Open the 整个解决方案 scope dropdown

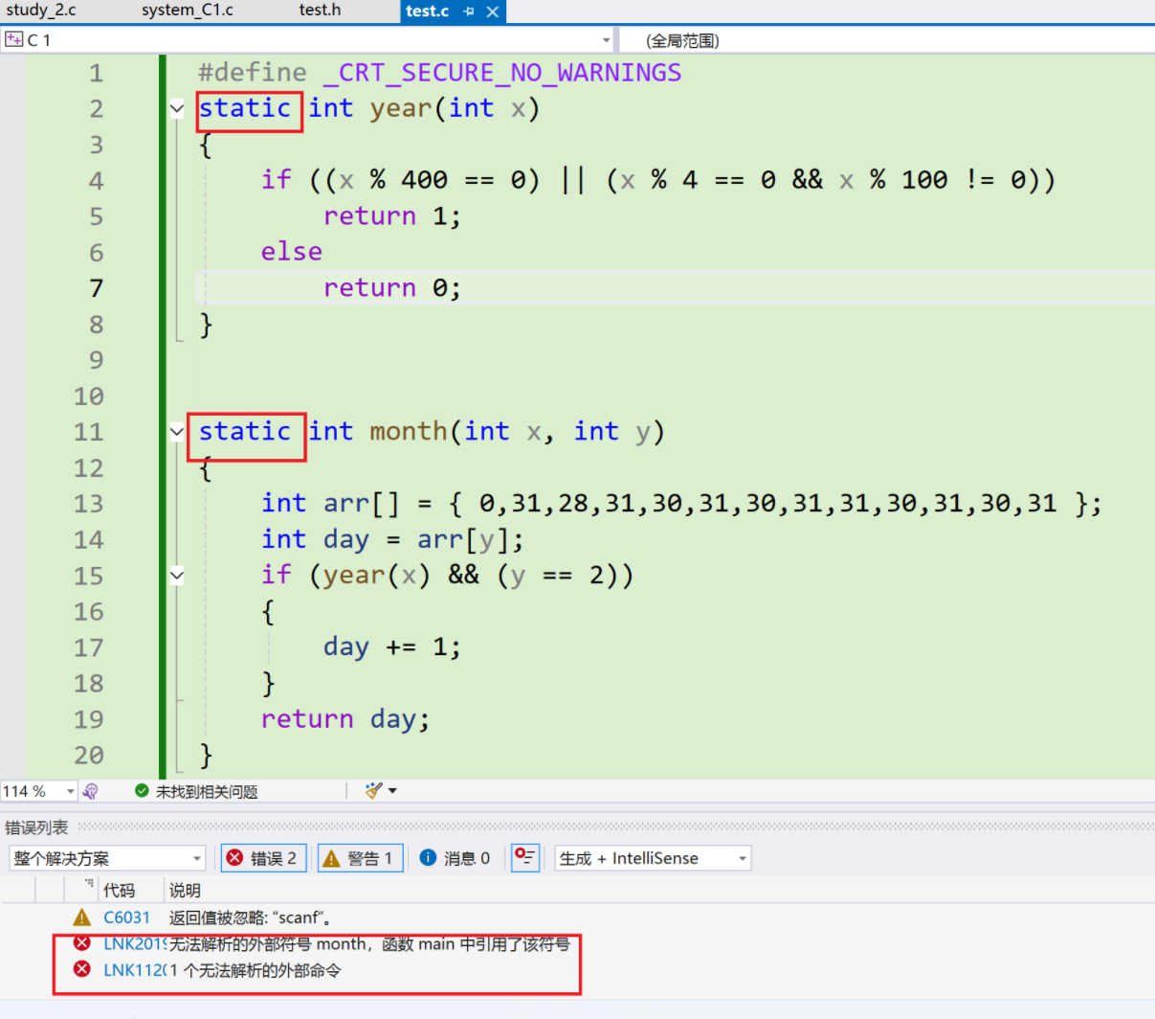pos(107,858)
